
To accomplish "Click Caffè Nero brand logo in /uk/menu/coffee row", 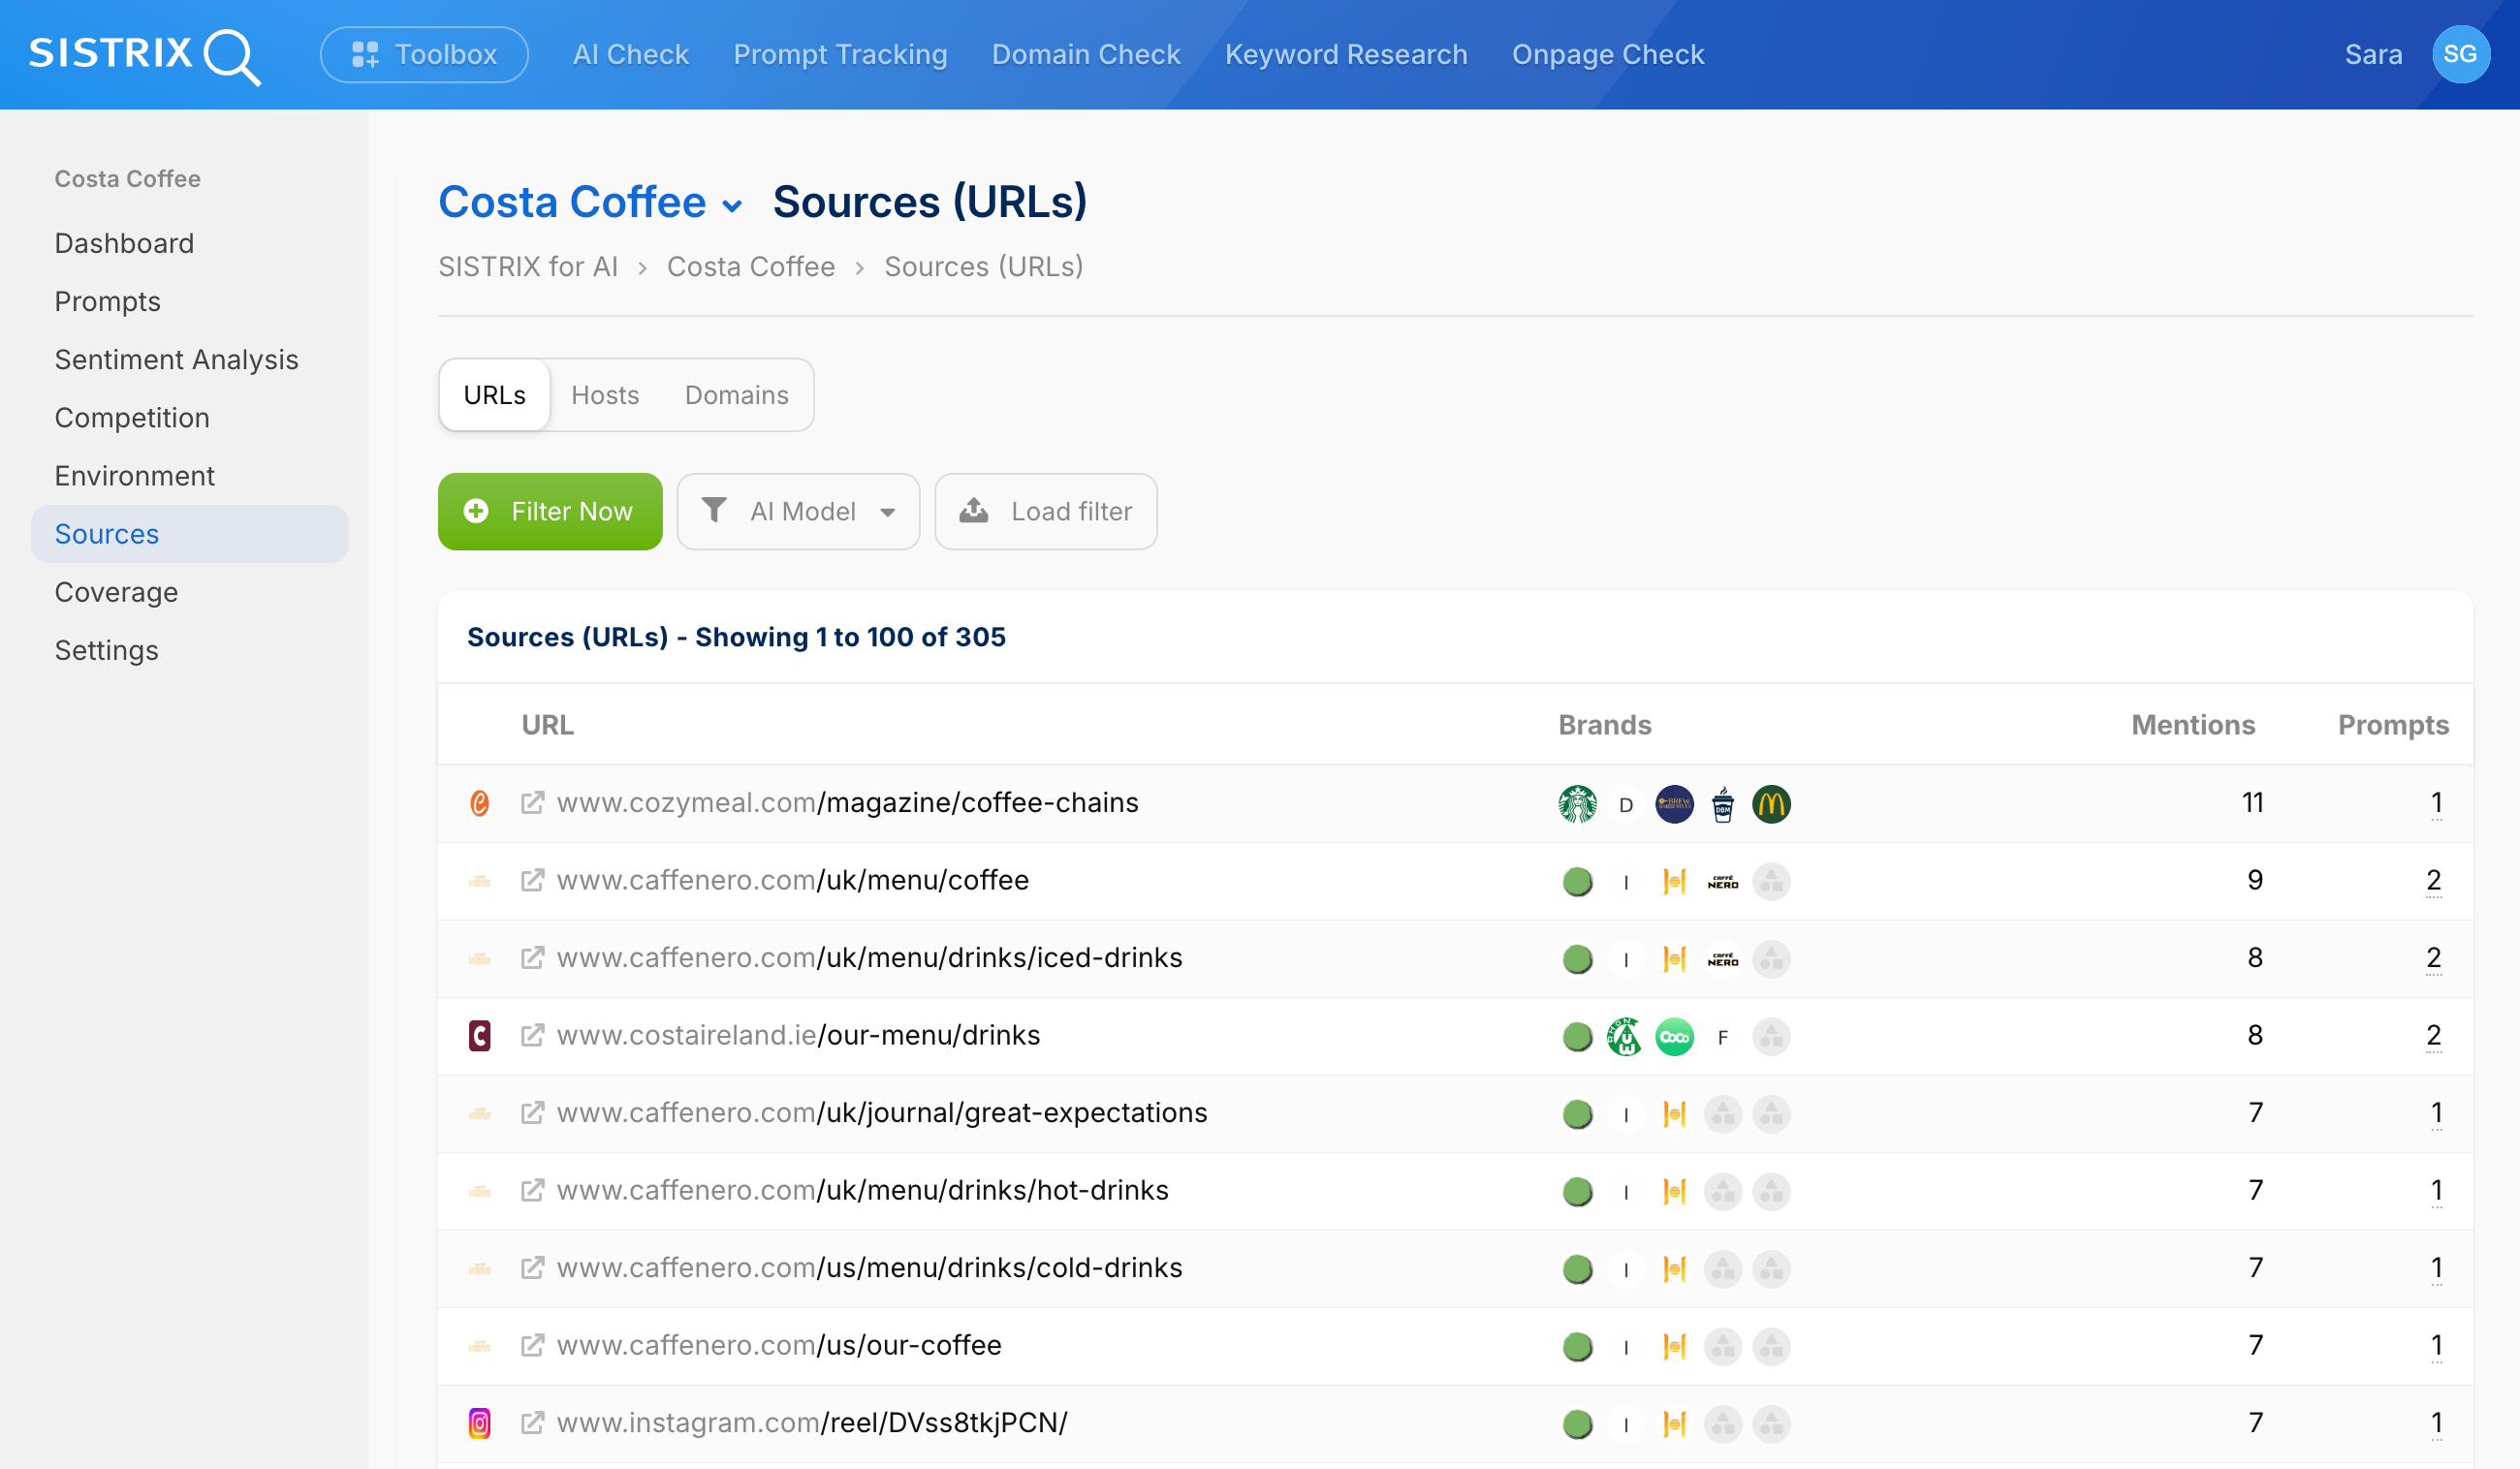I will (1723, 882).
